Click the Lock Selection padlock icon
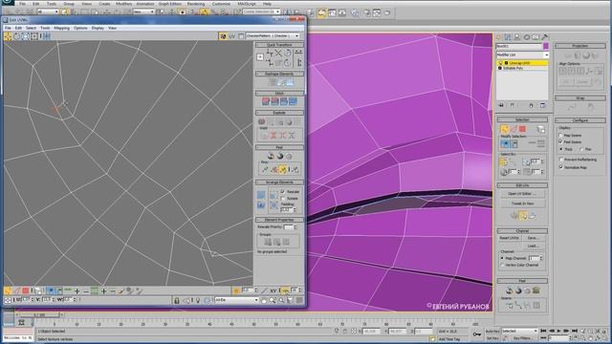Viewport: 612px width, 344px height. click(177, 300)
